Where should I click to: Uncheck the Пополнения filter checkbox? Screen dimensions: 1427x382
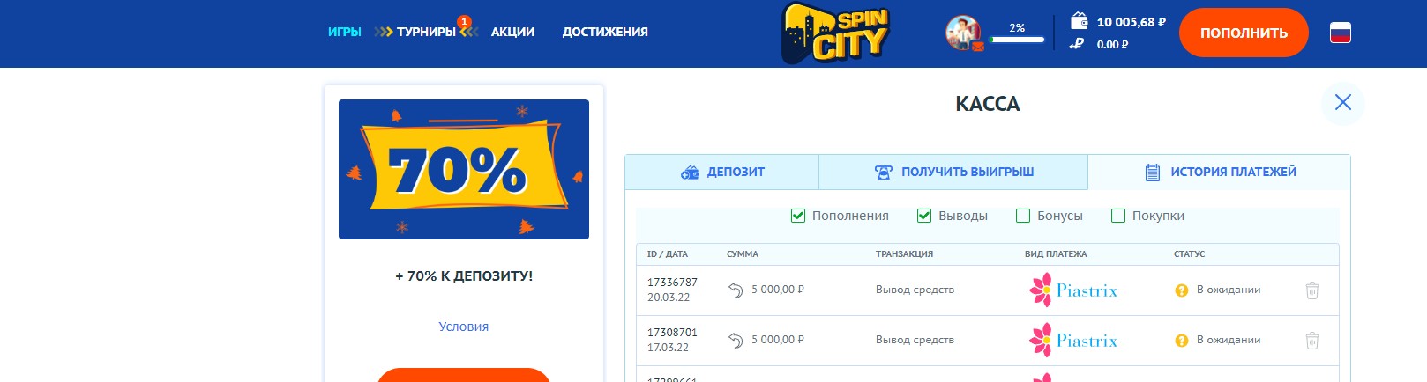click(798, 216)
